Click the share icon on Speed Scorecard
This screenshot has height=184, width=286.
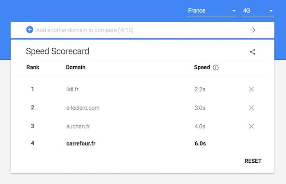252,52
